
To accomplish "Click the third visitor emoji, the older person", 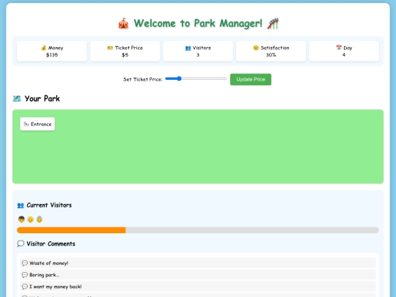I will [x=40, y=219].
